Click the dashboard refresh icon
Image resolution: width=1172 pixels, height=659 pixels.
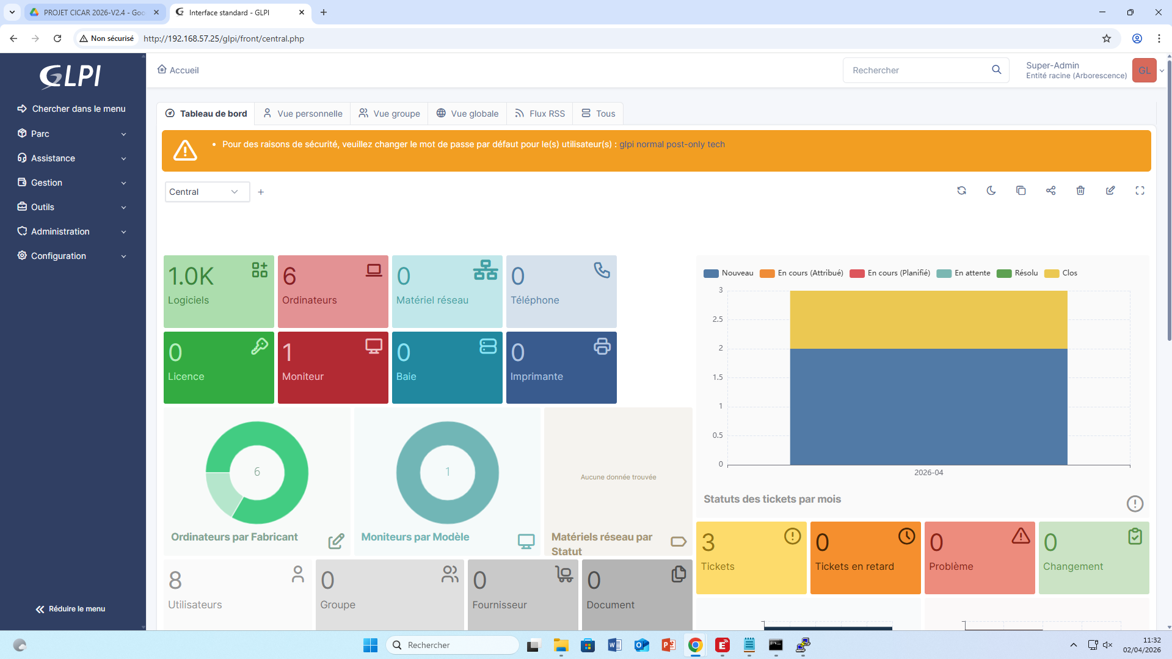coord(961,191)
